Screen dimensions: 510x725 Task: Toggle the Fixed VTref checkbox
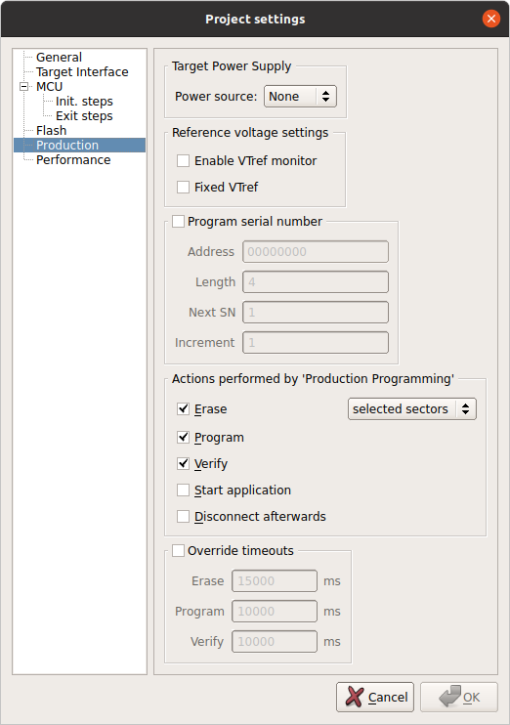(183, 188)
